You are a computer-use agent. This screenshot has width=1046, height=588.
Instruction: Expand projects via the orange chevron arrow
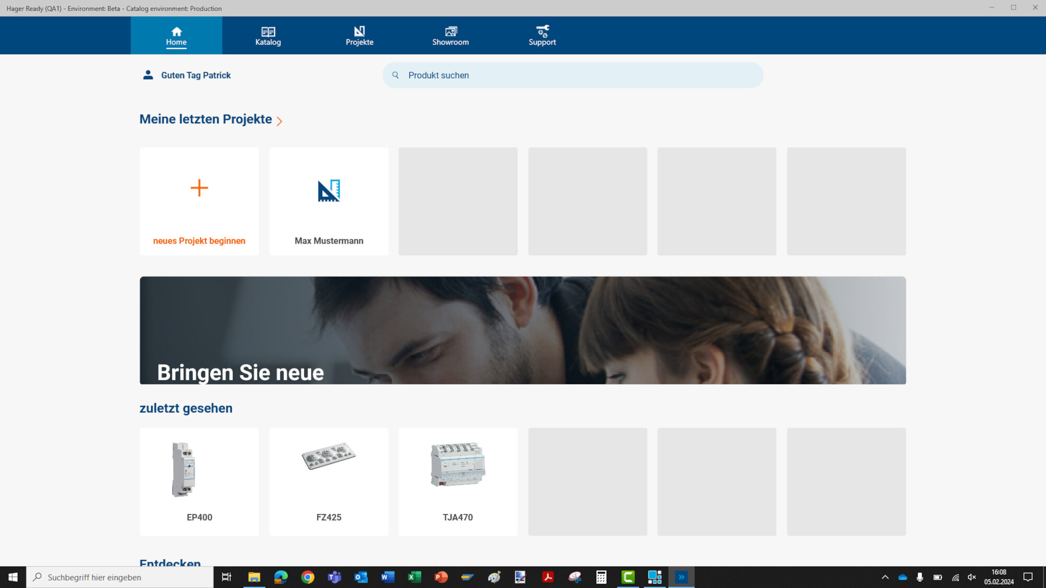pos(279,121)
